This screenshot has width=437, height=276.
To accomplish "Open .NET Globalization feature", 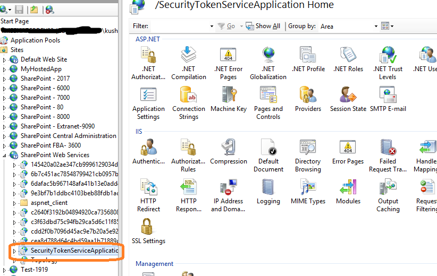I will [x=268, y=63].
